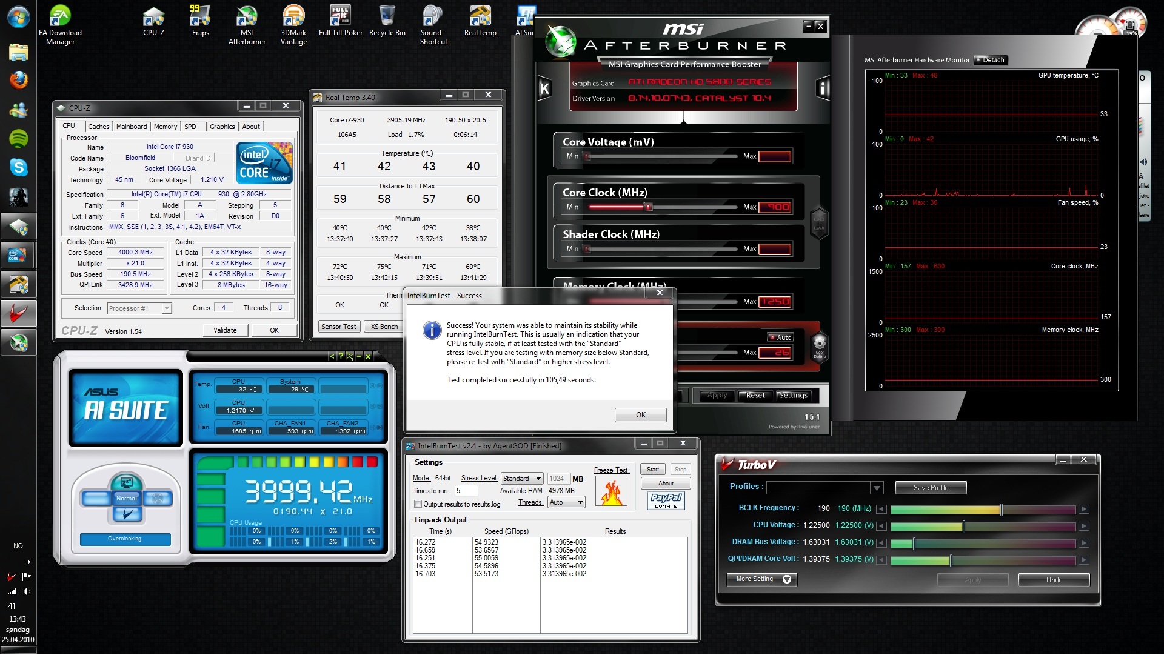Click the help question mark in AI Suite

point(340,356)
